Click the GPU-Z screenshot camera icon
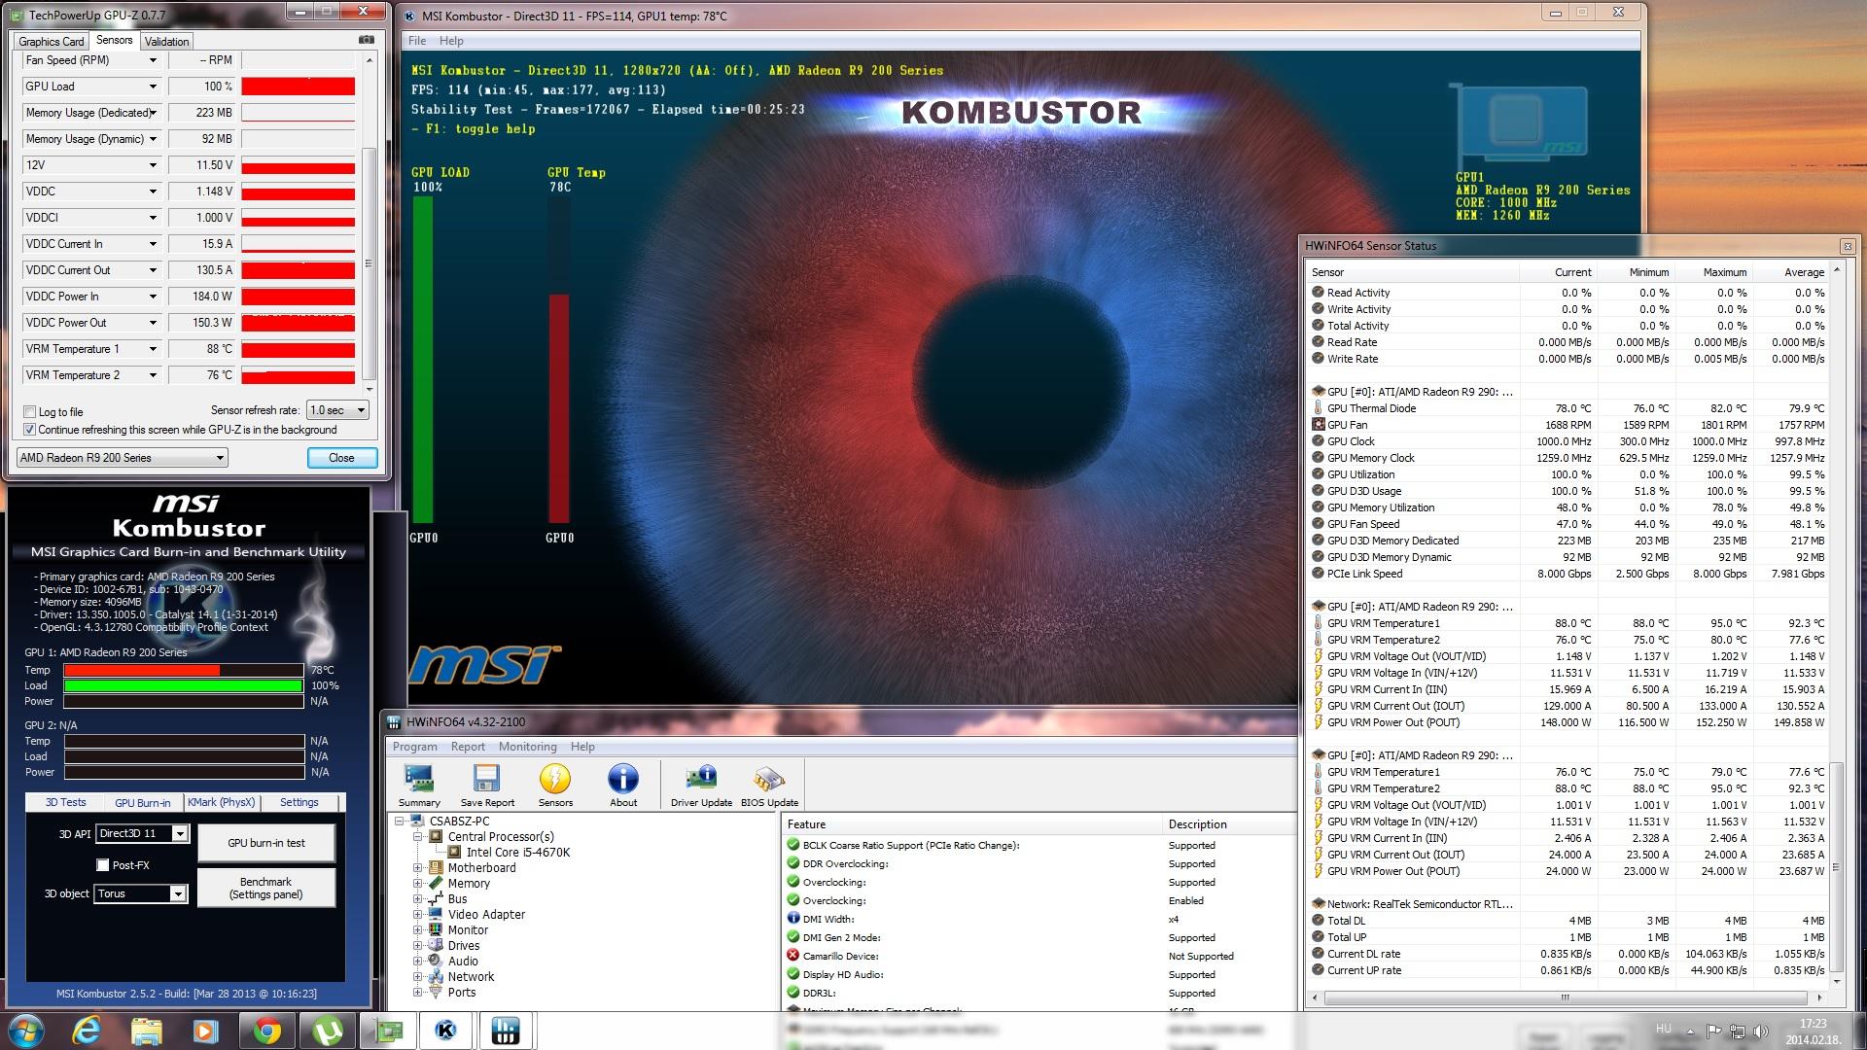Image resolution: width=1867 pixels, height=1050 pixels. [366, 40]
